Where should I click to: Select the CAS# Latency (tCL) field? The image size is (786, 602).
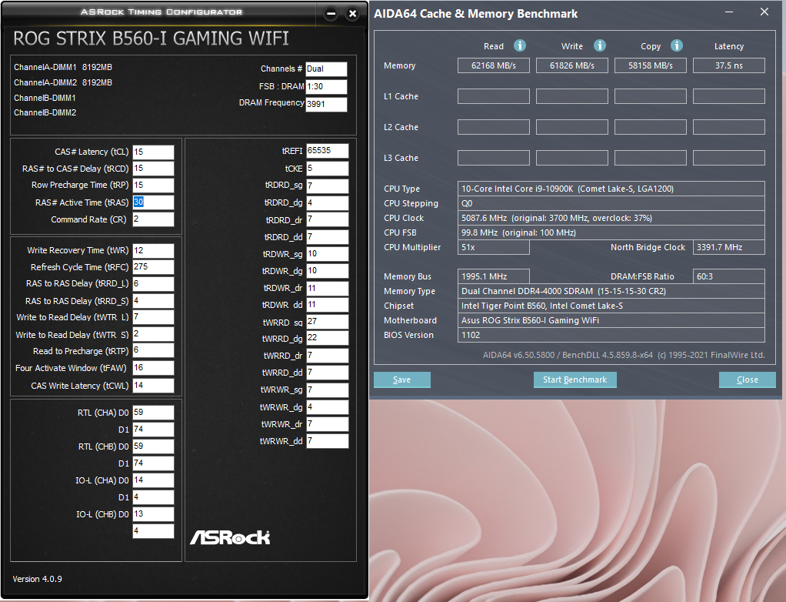(x=153, y=152)
